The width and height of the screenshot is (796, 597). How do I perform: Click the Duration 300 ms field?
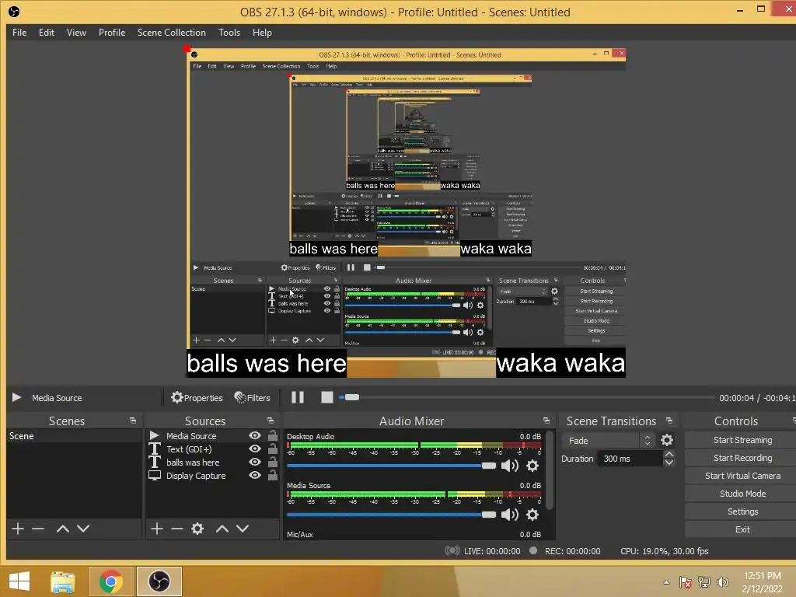click(x=631, y=459)
